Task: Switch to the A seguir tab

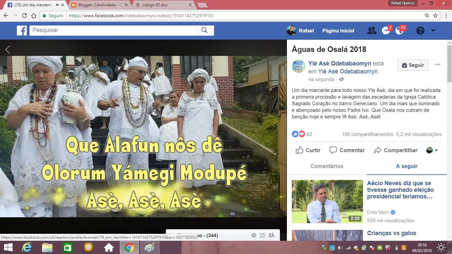Action: click(407, 166)
